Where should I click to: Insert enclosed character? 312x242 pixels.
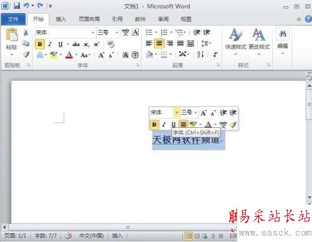[135, 55]
